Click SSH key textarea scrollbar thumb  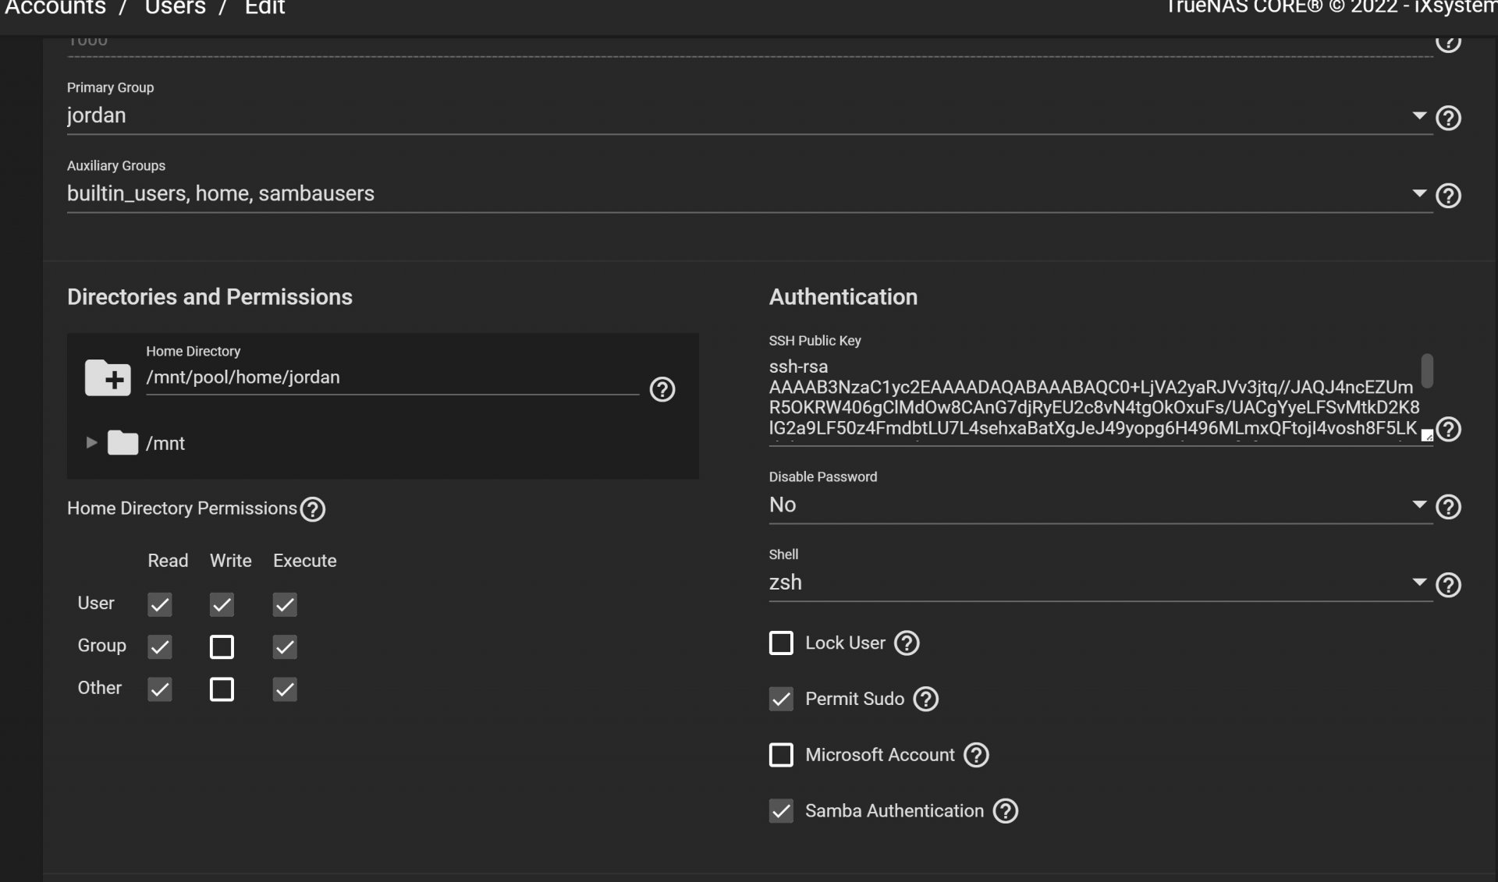tap(1427, 370)
